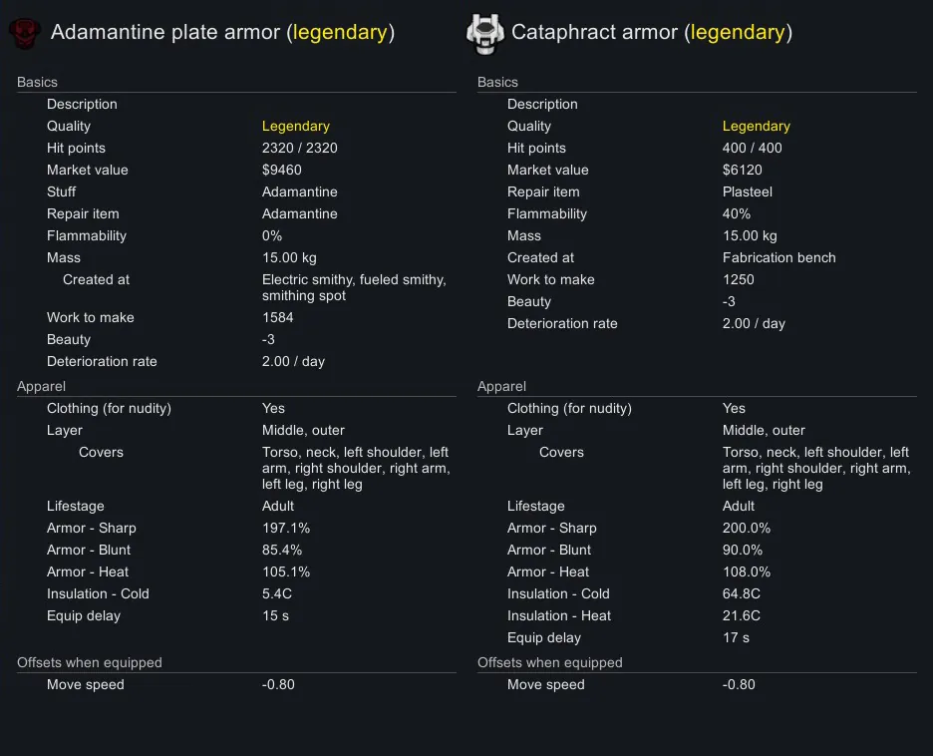Viewport: 933px width, 756px height.
Task: Select the Work to make 1584 row
Action: click(236, 318)
